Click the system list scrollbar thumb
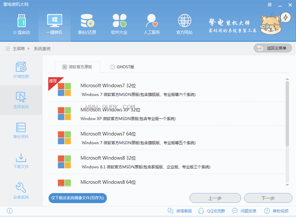 click(x=287, y=114)
